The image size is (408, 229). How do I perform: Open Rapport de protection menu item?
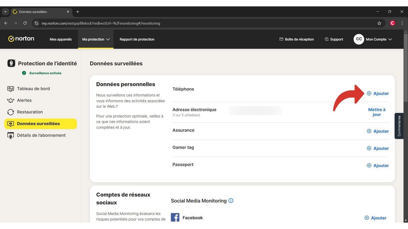pyautogui.click(x=137, y=39)
